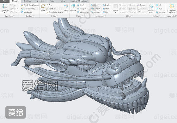Screen dimensions: 177x123
Task: Open the Surfaces group dropdown
Action: [156, 16]
